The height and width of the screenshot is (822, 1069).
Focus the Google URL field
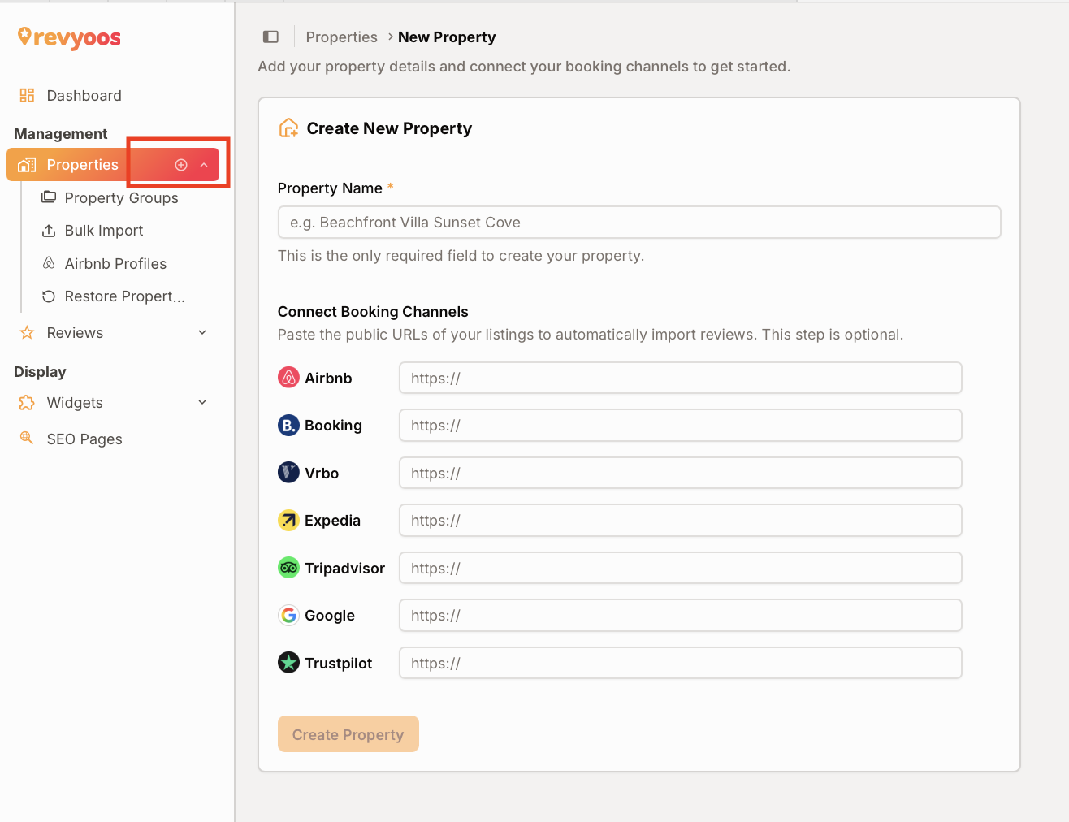(x=681, y=616)
